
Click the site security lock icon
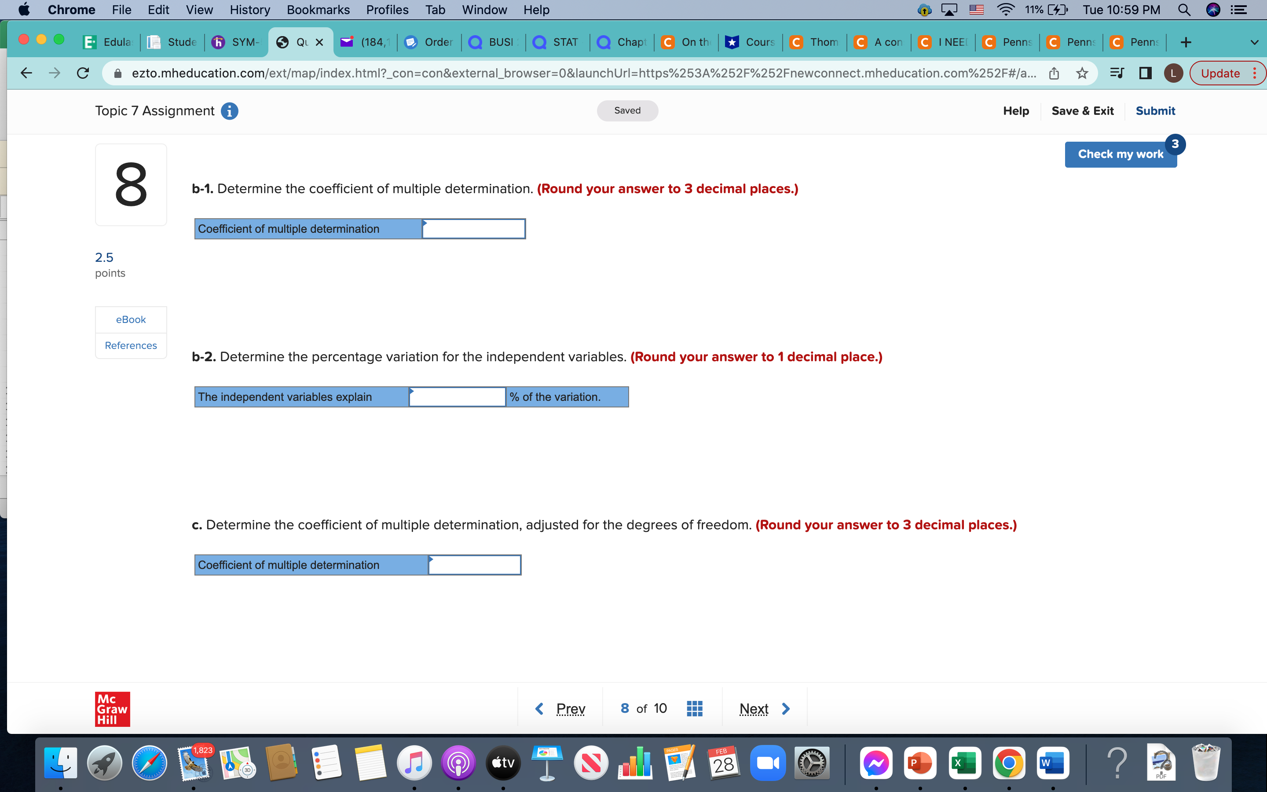(x=118, y=73)
